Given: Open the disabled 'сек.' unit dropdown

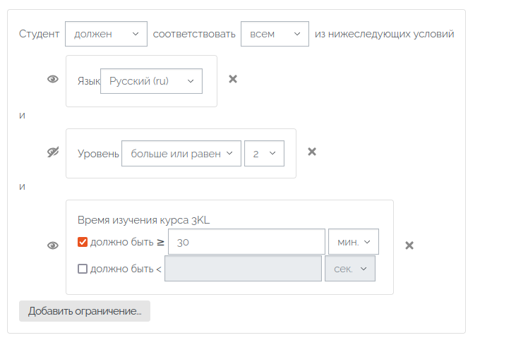Looking at the screenshot, I should point(350,269).
